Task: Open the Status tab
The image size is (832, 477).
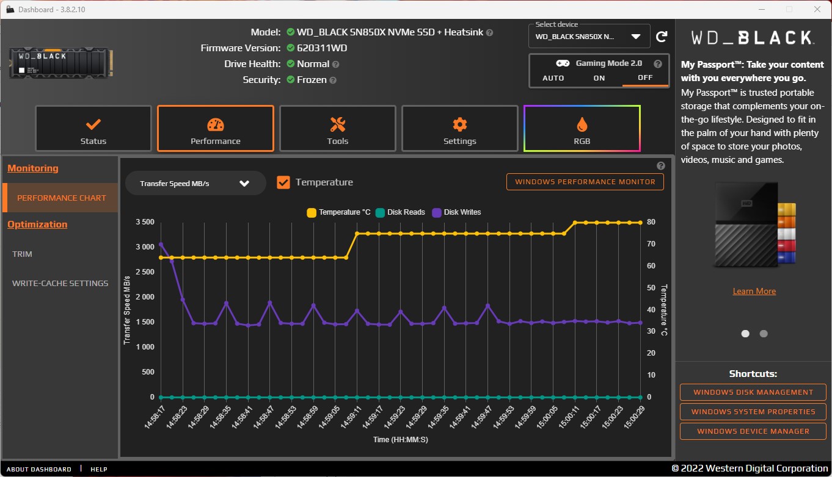Action: click(x=93, y=129)
